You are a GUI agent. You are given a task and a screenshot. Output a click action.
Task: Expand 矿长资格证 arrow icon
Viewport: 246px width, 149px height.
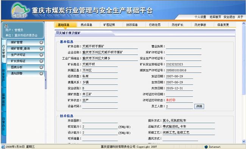coord(41,61)
